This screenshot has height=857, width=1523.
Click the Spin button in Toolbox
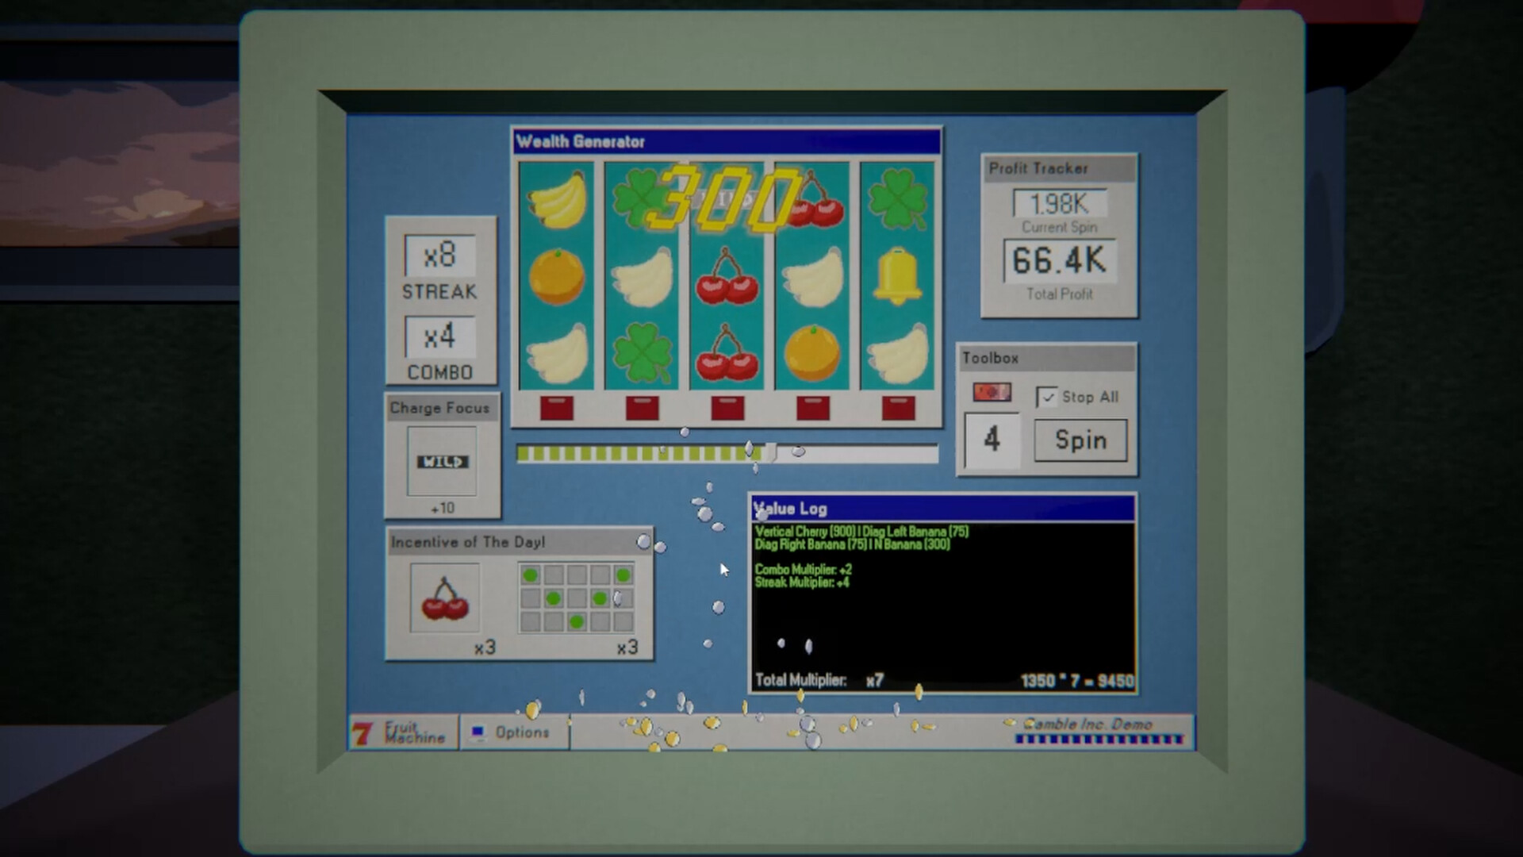point(1080,440)
